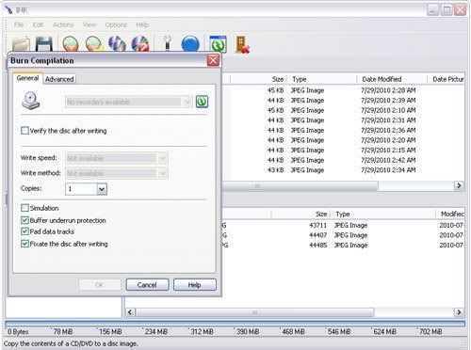Click lower pane scrollbar right arrow
The image size is (471, 350).
pyautogui.click(x=459, y=312)
